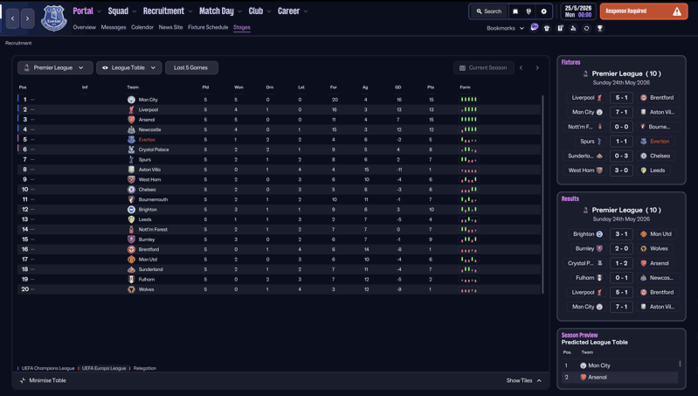This screenshot has width=698, height=396.
Task: Go to previous season with left chevron
Action: coord(522,67)
